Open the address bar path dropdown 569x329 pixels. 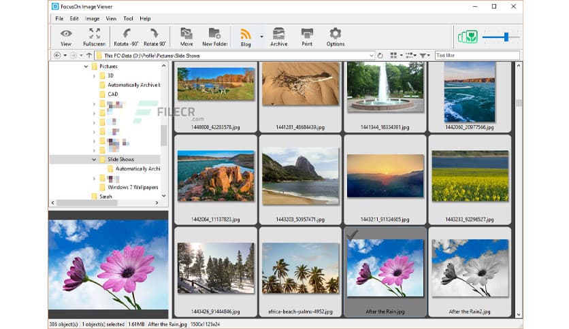371,56
